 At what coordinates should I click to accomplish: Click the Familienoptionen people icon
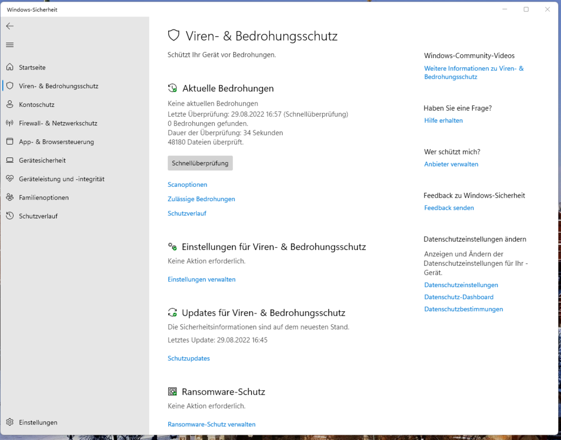(10, 197)
